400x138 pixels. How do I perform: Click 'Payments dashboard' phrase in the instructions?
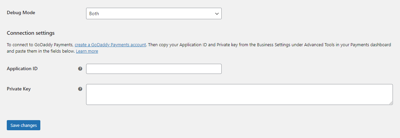(371, 45)
